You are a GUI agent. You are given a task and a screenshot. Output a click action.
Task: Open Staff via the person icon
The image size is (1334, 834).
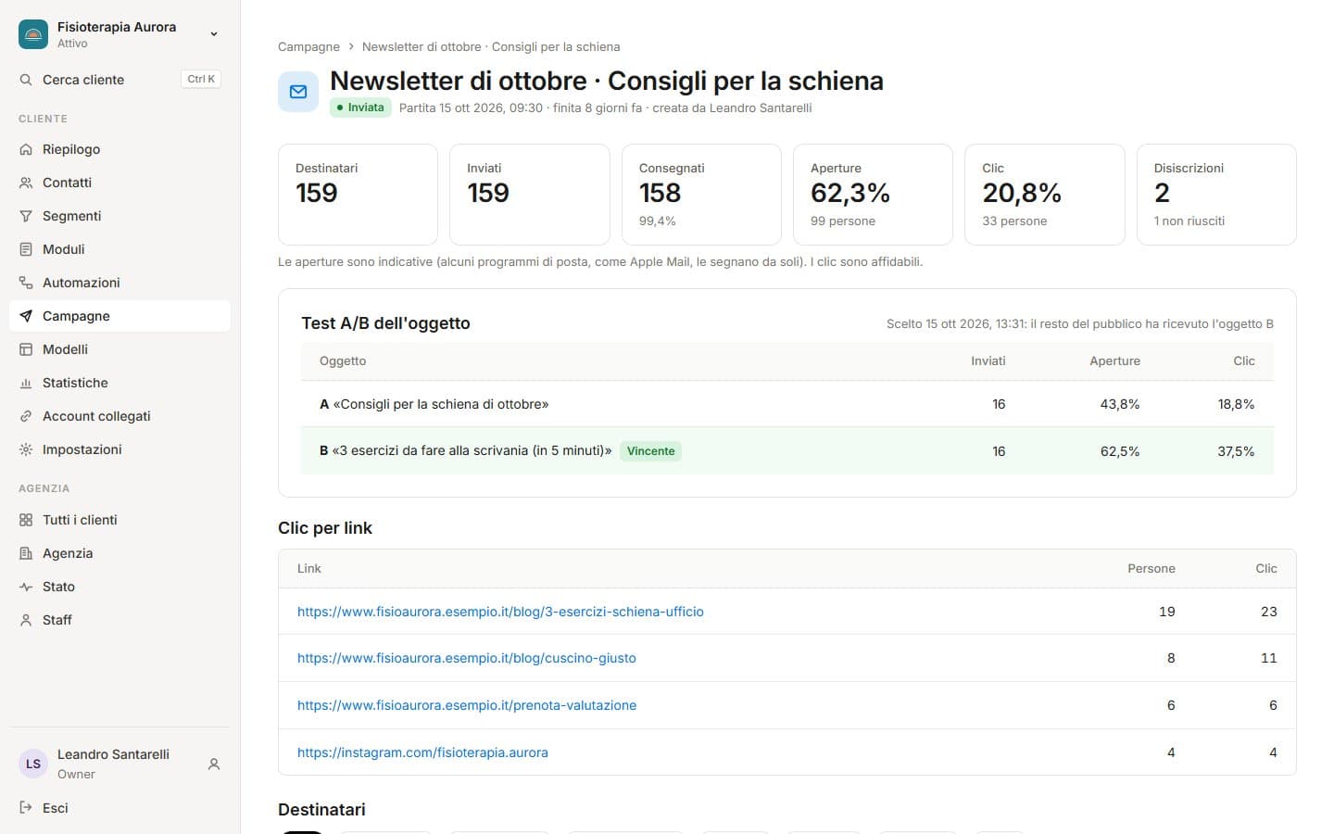pyautogui.click(x=26, y=620)
